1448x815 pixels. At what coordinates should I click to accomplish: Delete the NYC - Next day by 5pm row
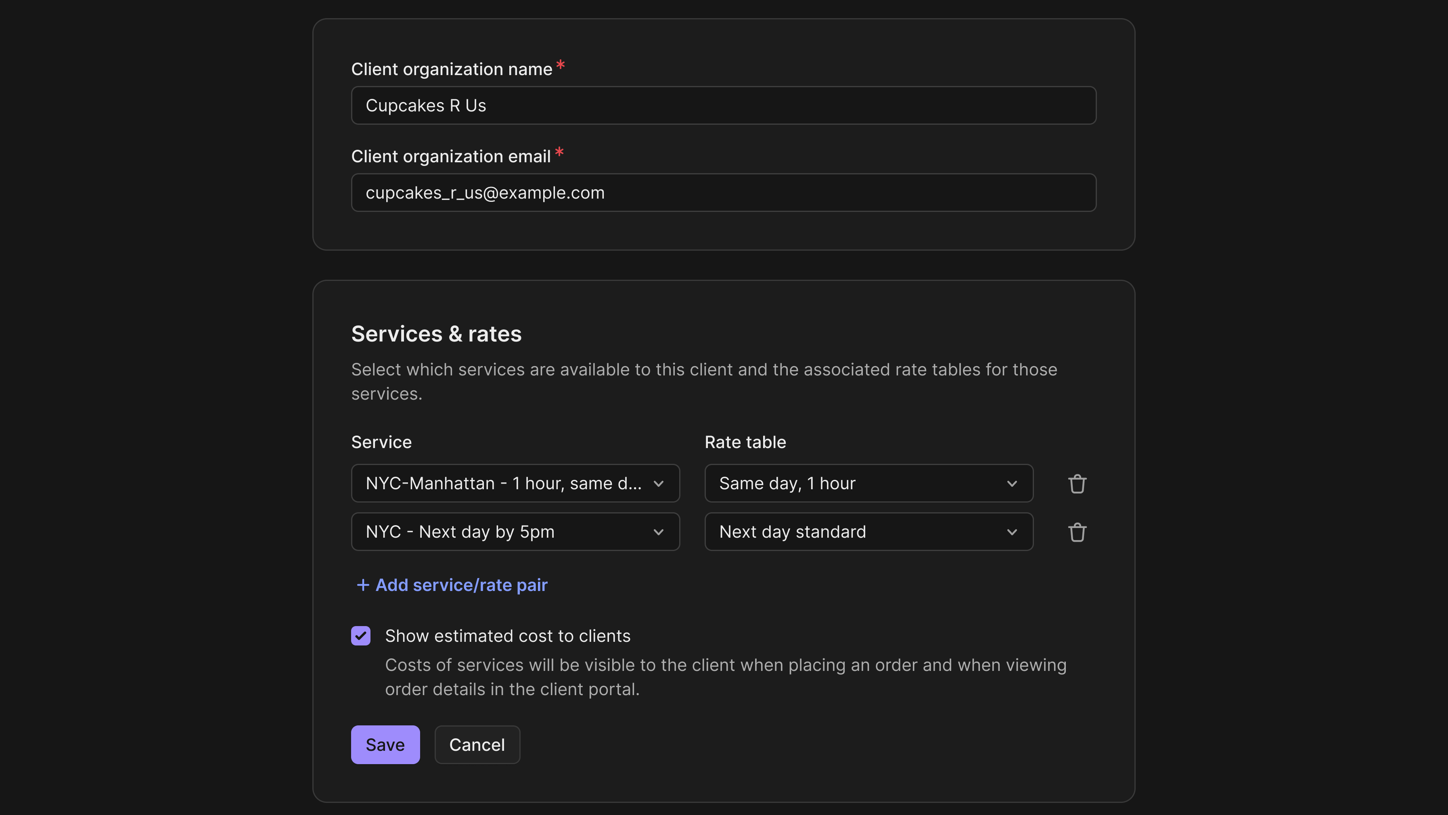(x=1078, y=532)
